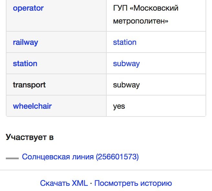Screen dimensions: 212x191
Task: Open the Солнцевская линия relation link
Action: point(80,157)
